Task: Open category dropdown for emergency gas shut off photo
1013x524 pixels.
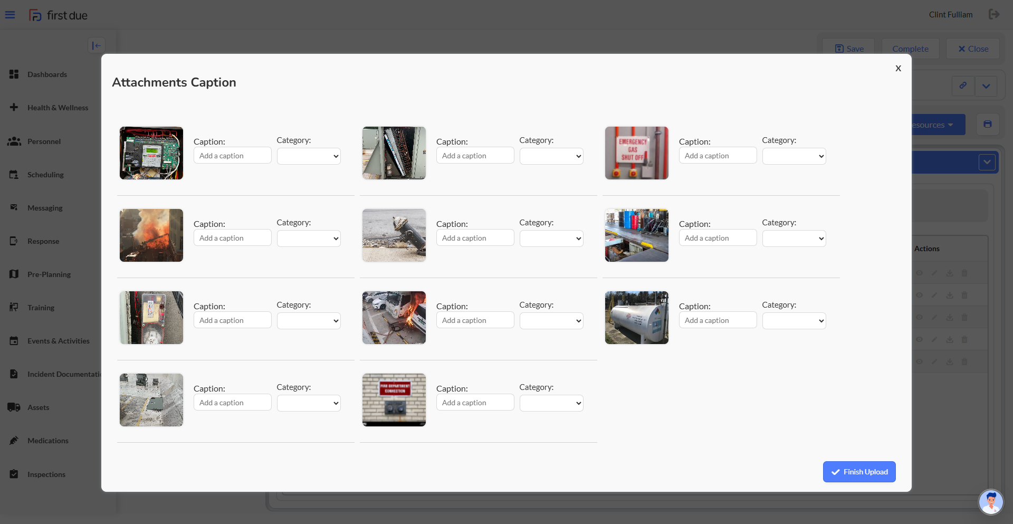Action: 794,156
